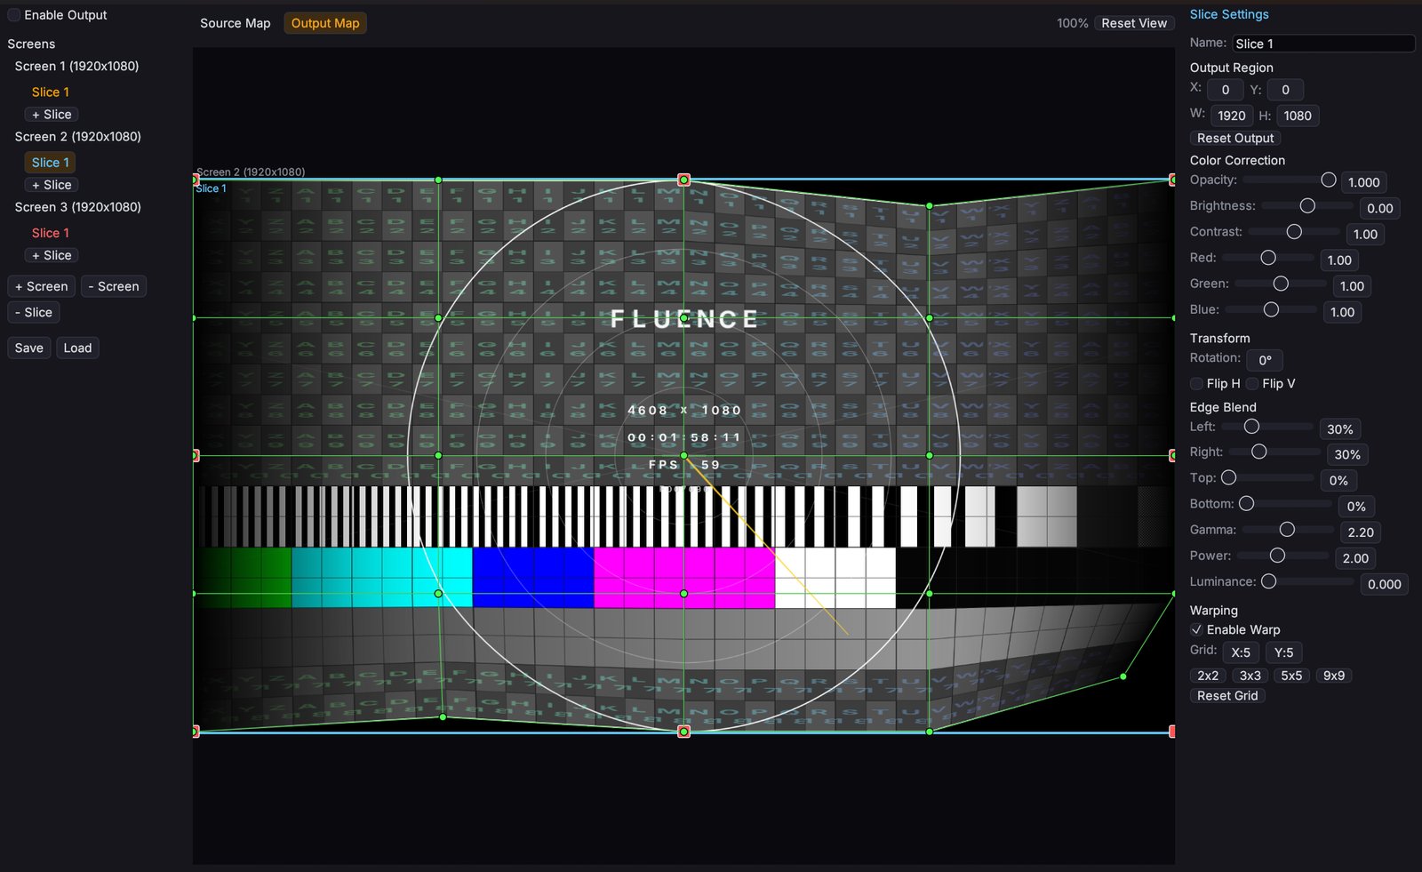Click the Reset Grid button
Screen dimensions: 1422x872
1227,696
